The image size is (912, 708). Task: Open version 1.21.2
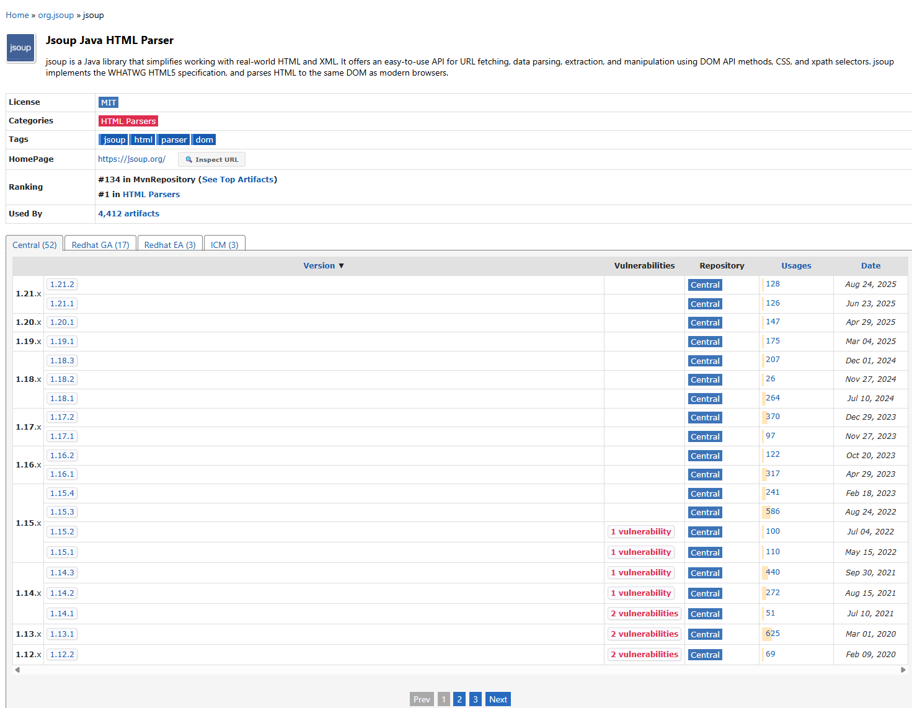point(62,285)
